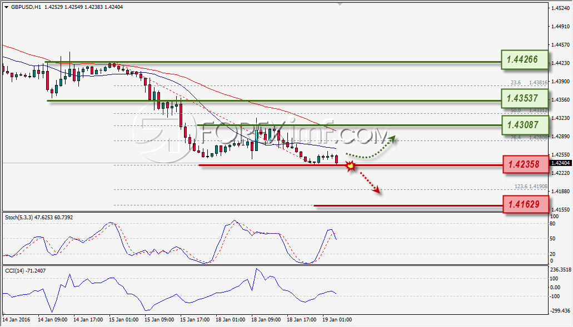573x327 pixels.
Task: Click price axis value 1.41550
Action: click(x=561, y=210)
